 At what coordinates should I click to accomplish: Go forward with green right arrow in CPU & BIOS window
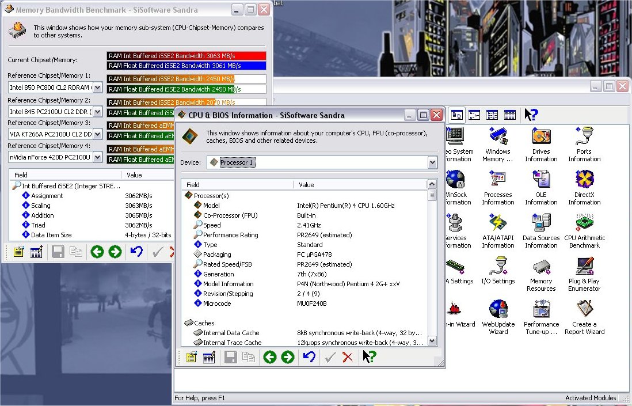pyautogui.click(x=287, y=357)
